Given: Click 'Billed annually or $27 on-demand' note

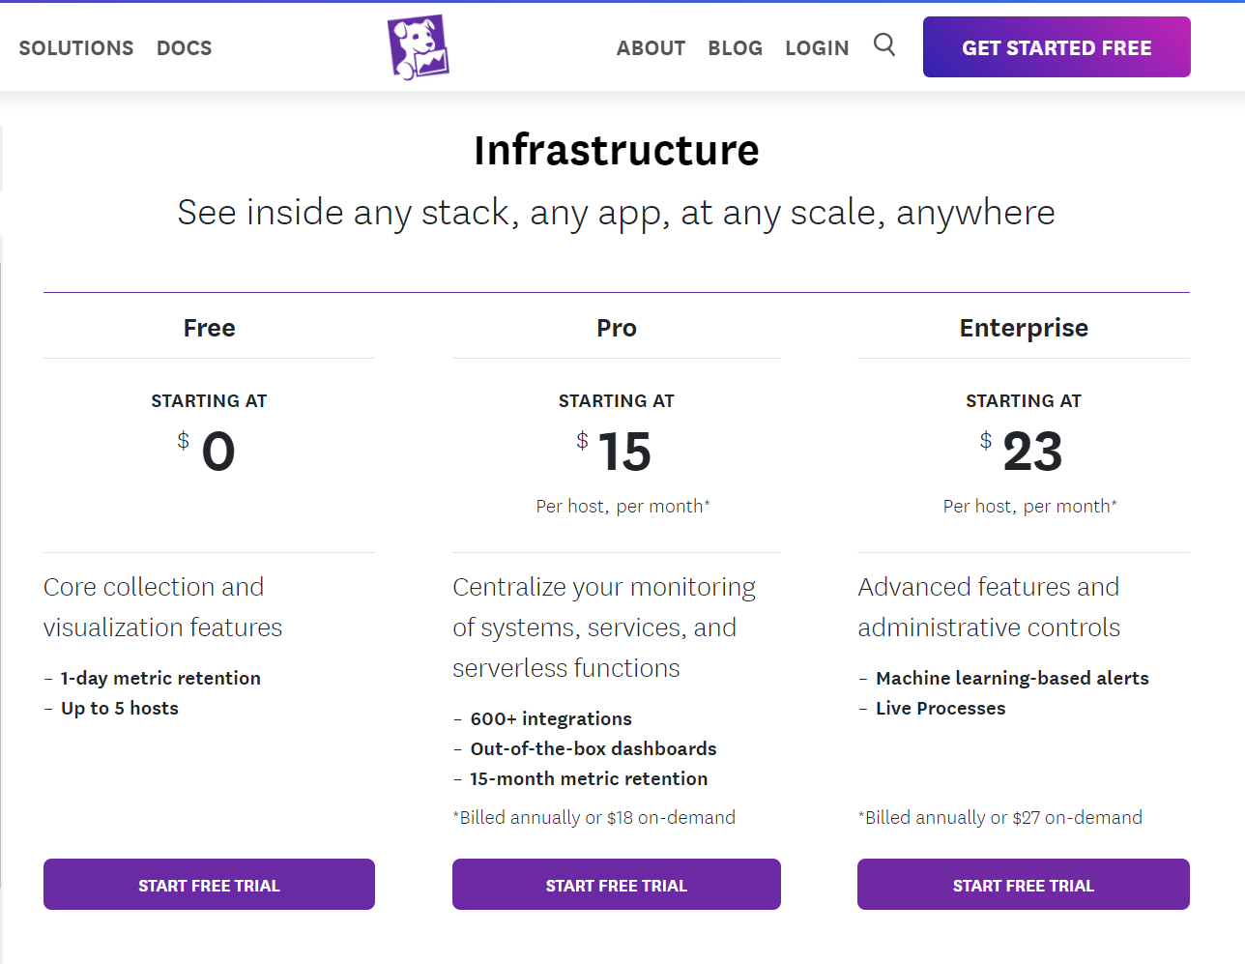Looking at the screenshot, I should click(1000, 818).
